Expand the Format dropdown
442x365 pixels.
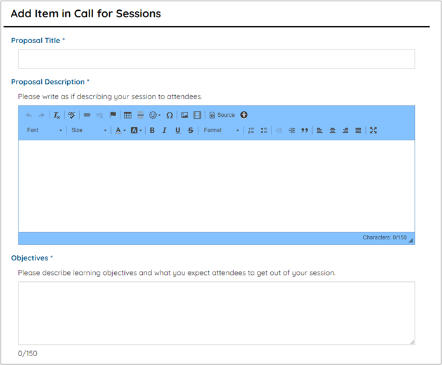[221, 130]
